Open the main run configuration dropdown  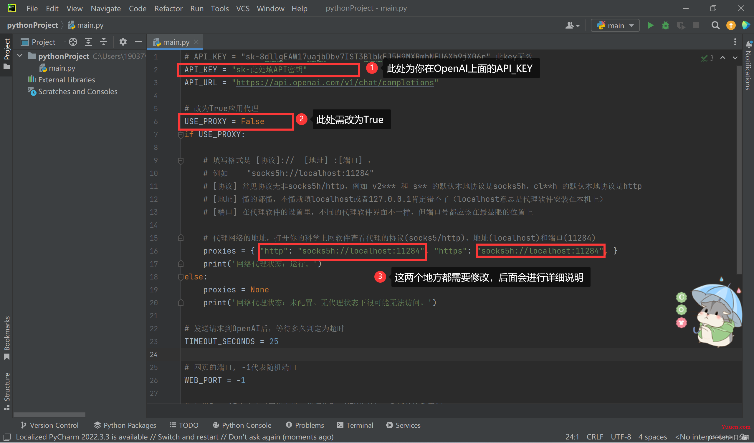tap(615, 26)
